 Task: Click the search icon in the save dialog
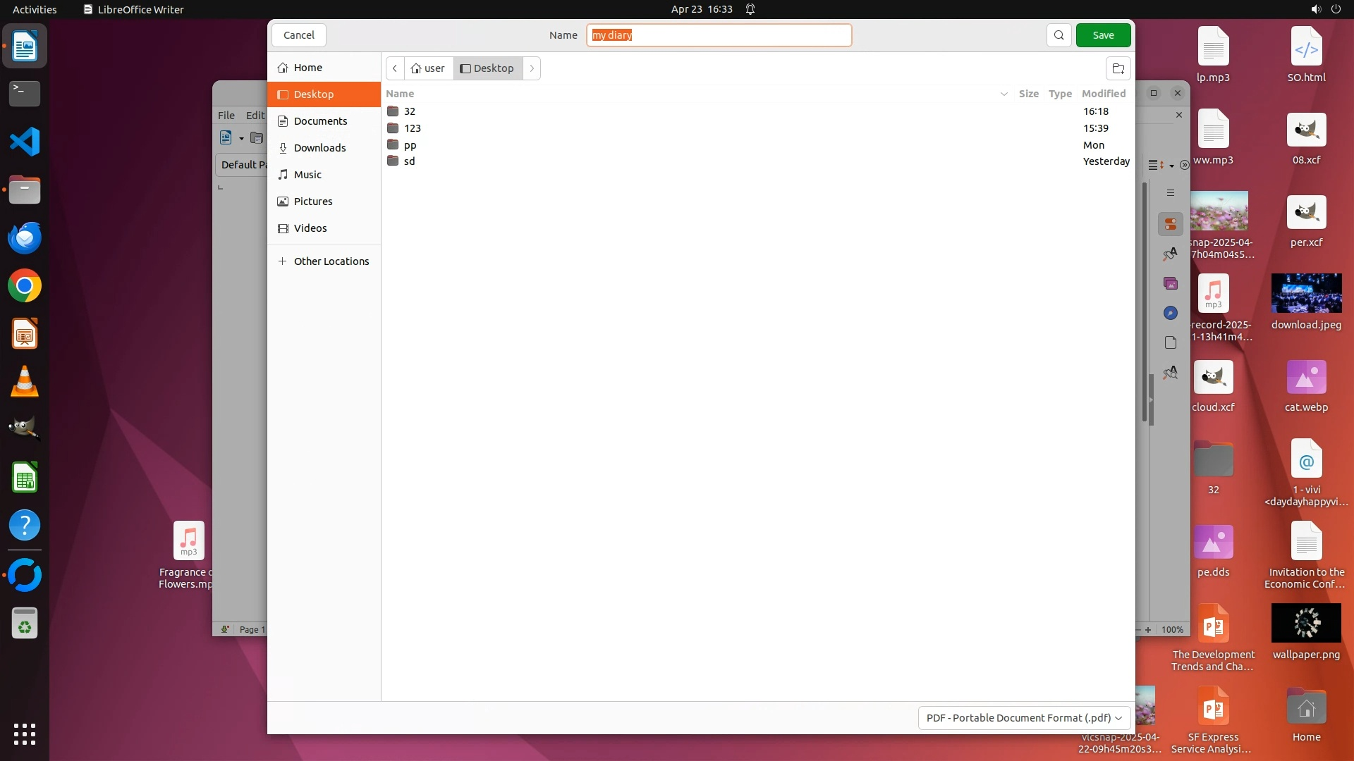1059,35
